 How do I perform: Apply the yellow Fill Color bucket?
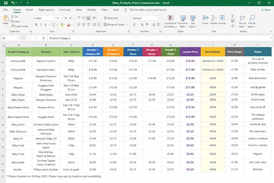pyautogui.click(x=62, y=25)
